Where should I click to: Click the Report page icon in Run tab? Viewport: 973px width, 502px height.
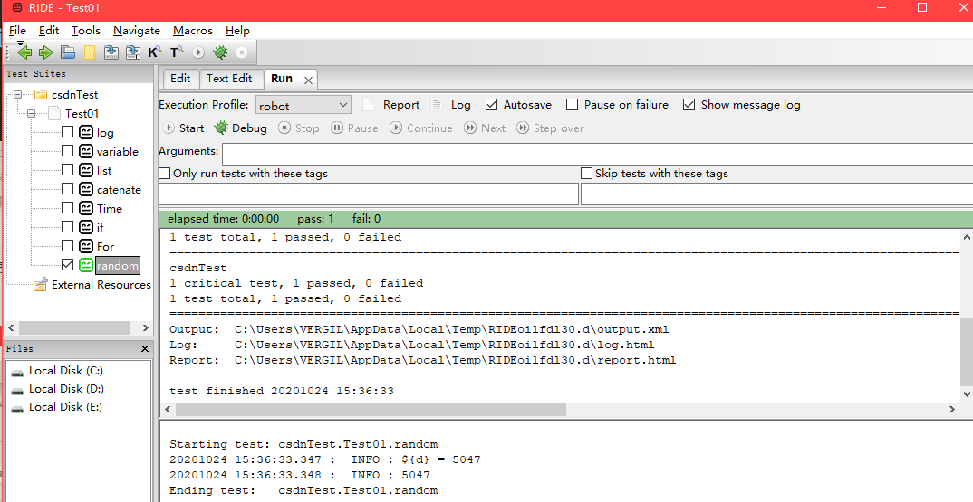click(x=369, y=104)
